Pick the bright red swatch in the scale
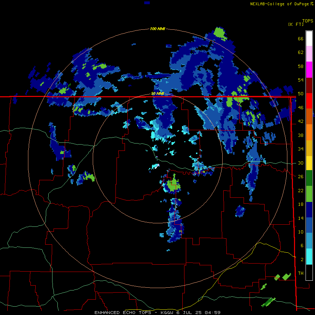 [309, 101]
